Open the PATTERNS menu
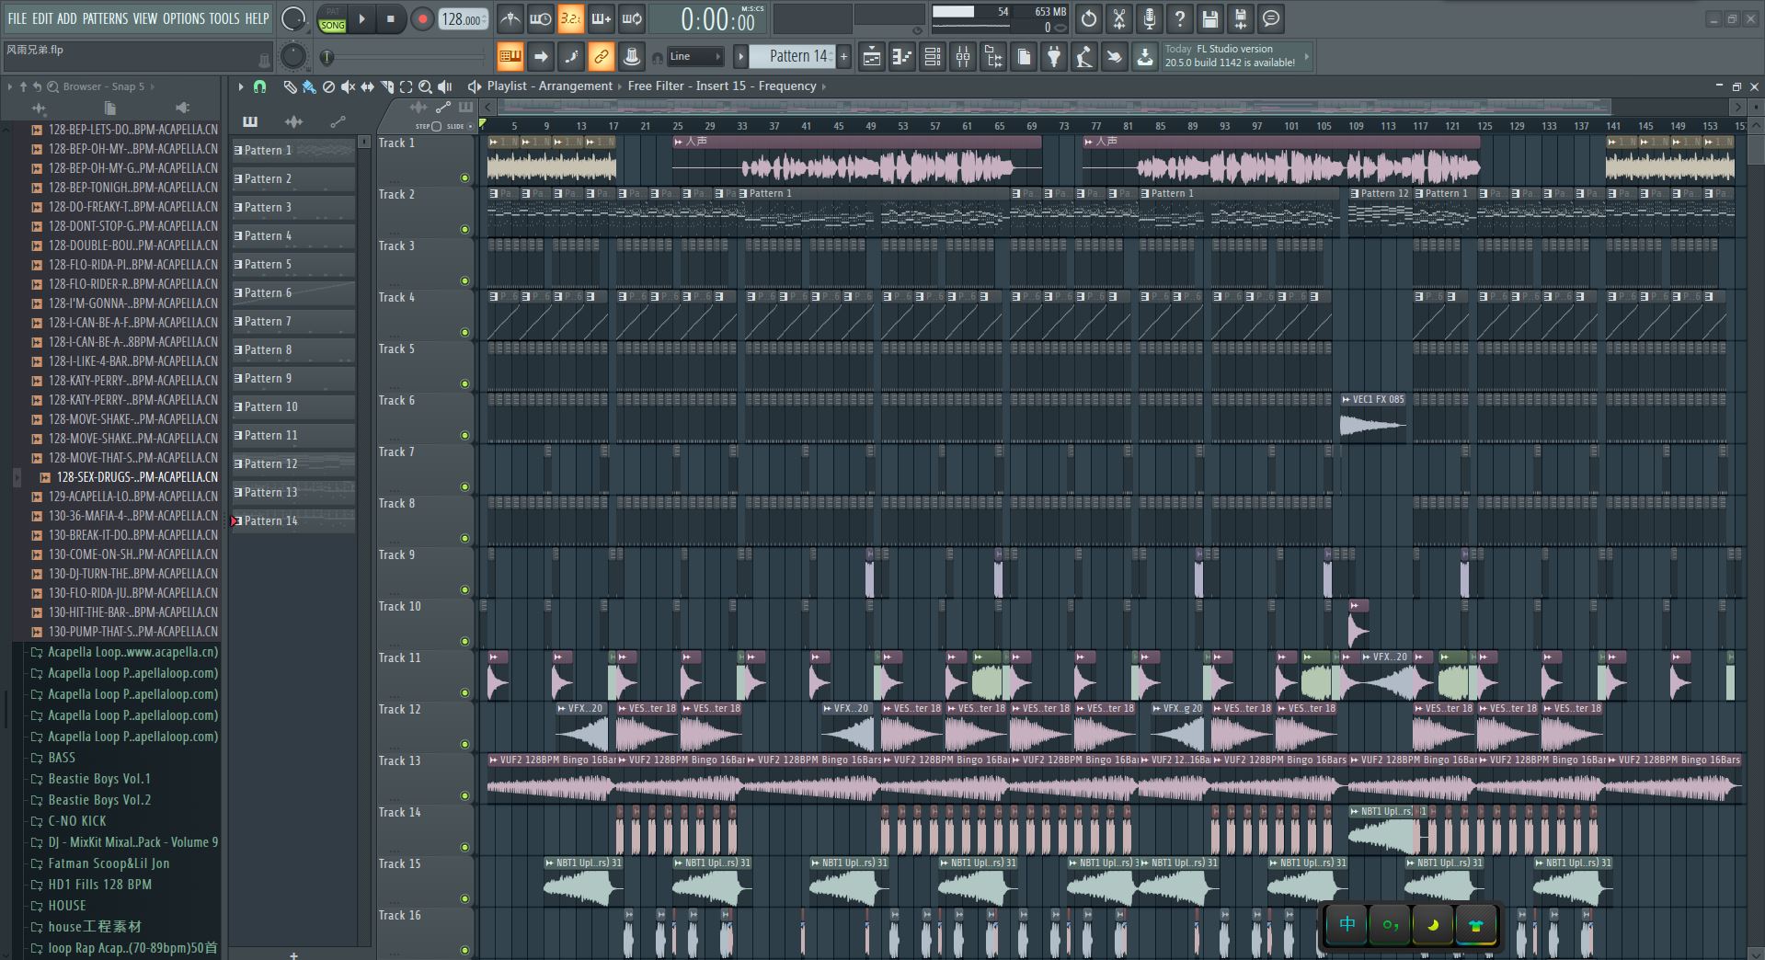1765x960 pixels. pyautogui.click(x=105, y=18)
